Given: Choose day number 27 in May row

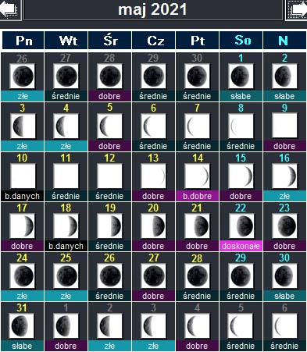Looking at the screenshot, I should 153,258.
